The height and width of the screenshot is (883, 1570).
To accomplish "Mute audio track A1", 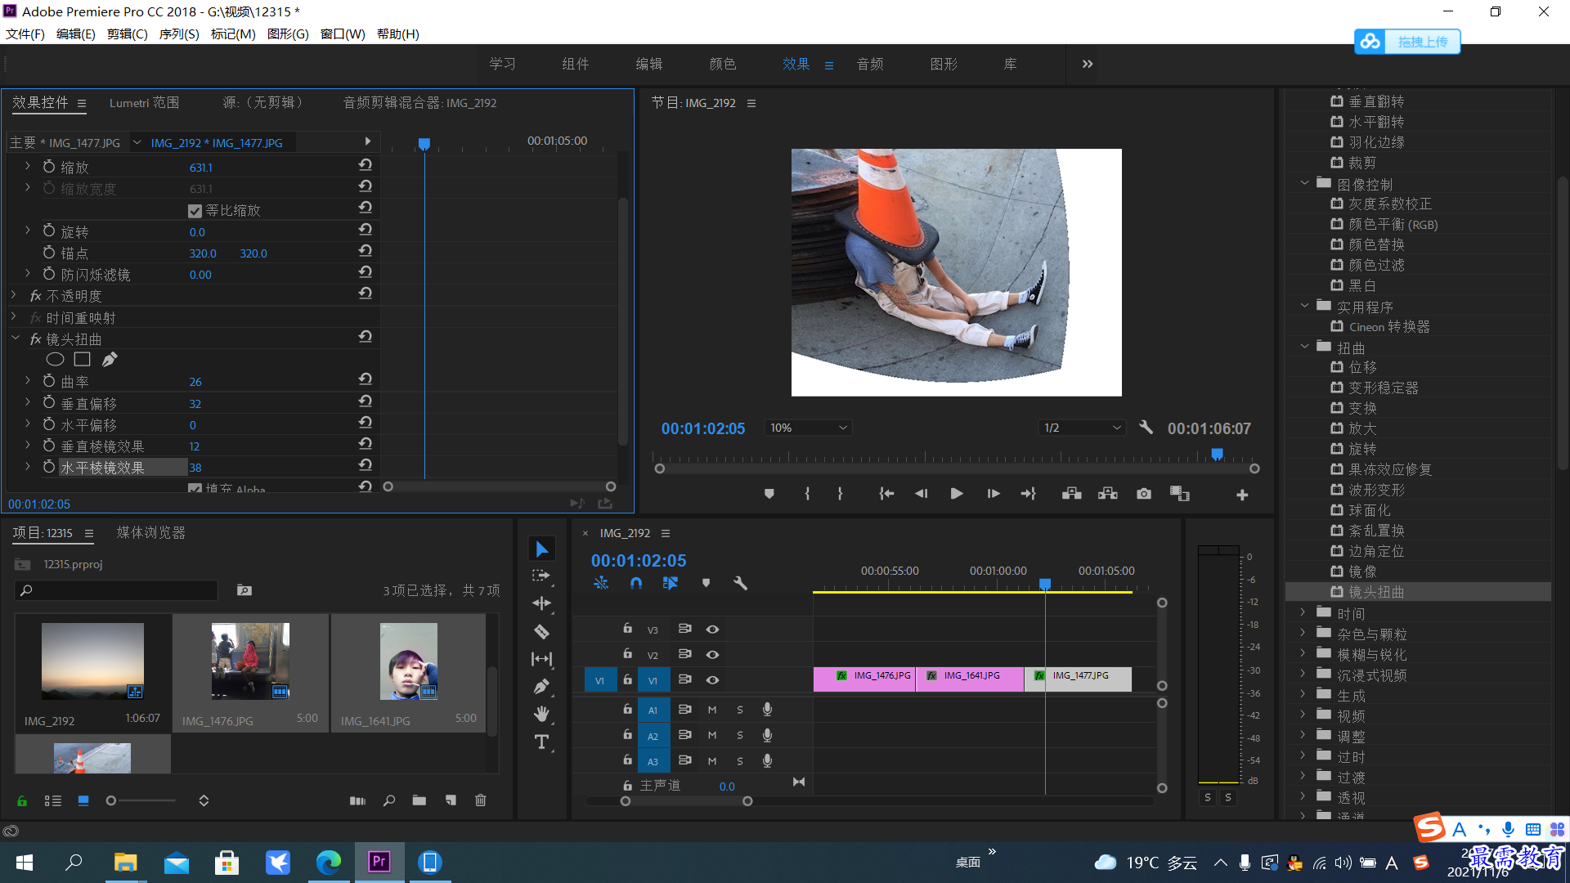I will click(x=712, y=710).
